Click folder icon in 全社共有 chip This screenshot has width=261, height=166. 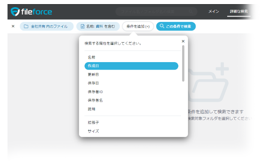26,26
